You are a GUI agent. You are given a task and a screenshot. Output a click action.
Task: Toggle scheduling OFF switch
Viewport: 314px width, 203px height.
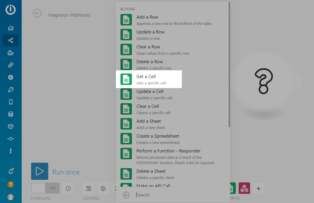coord(45,188)
